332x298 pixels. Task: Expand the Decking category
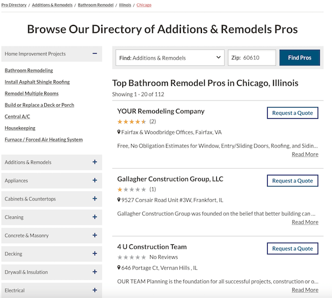pos(51,254)
